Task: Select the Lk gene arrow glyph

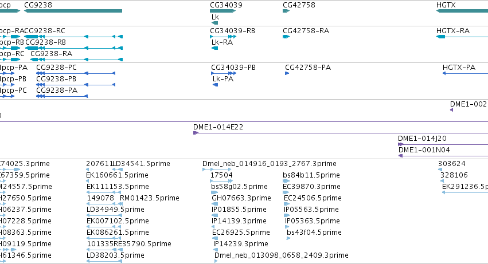Action: point(214,23)
